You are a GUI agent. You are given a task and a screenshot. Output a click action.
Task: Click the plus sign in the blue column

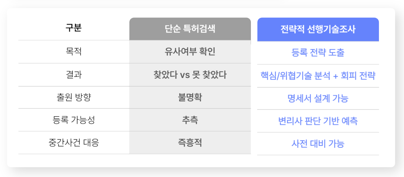coord(336,76)
